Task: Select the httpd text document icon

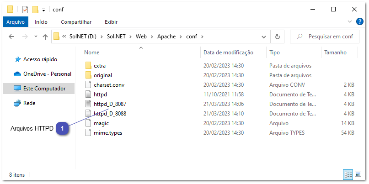Action: tap(88, 94)
